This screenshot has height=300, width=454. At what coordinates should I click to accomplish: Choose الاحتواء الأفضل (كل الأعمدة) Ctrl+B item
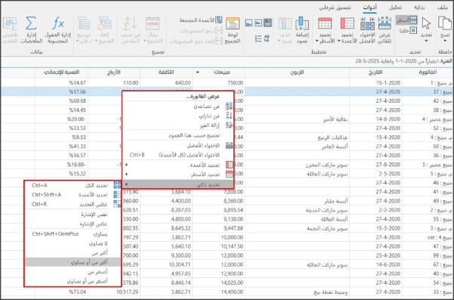coord(178,155)
